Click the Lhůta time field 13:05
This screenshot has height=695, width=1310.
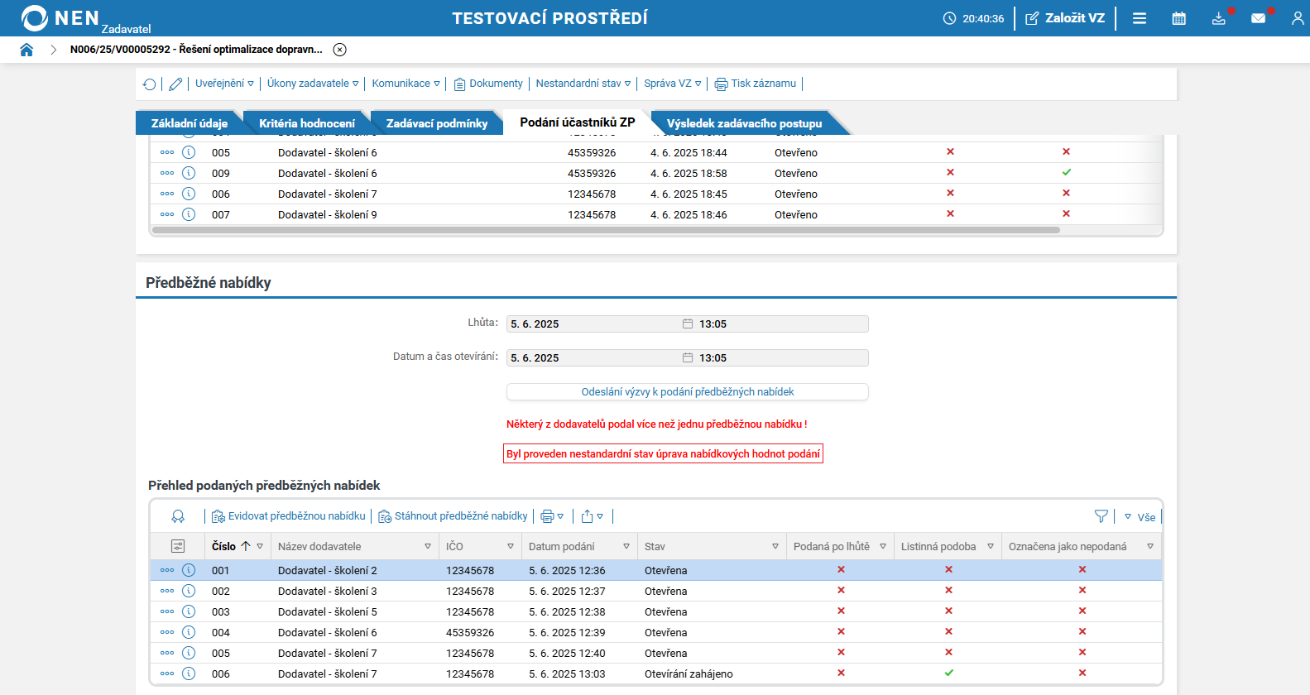click(782, 324)
